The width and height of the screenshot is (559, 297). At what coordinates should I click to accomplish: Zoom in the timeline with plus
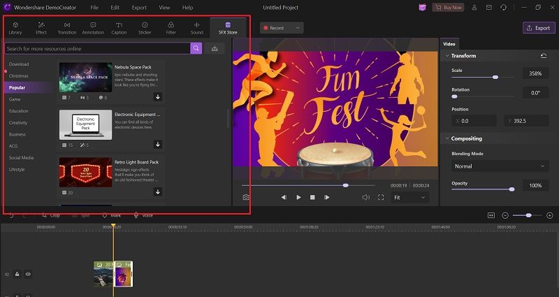550,215
